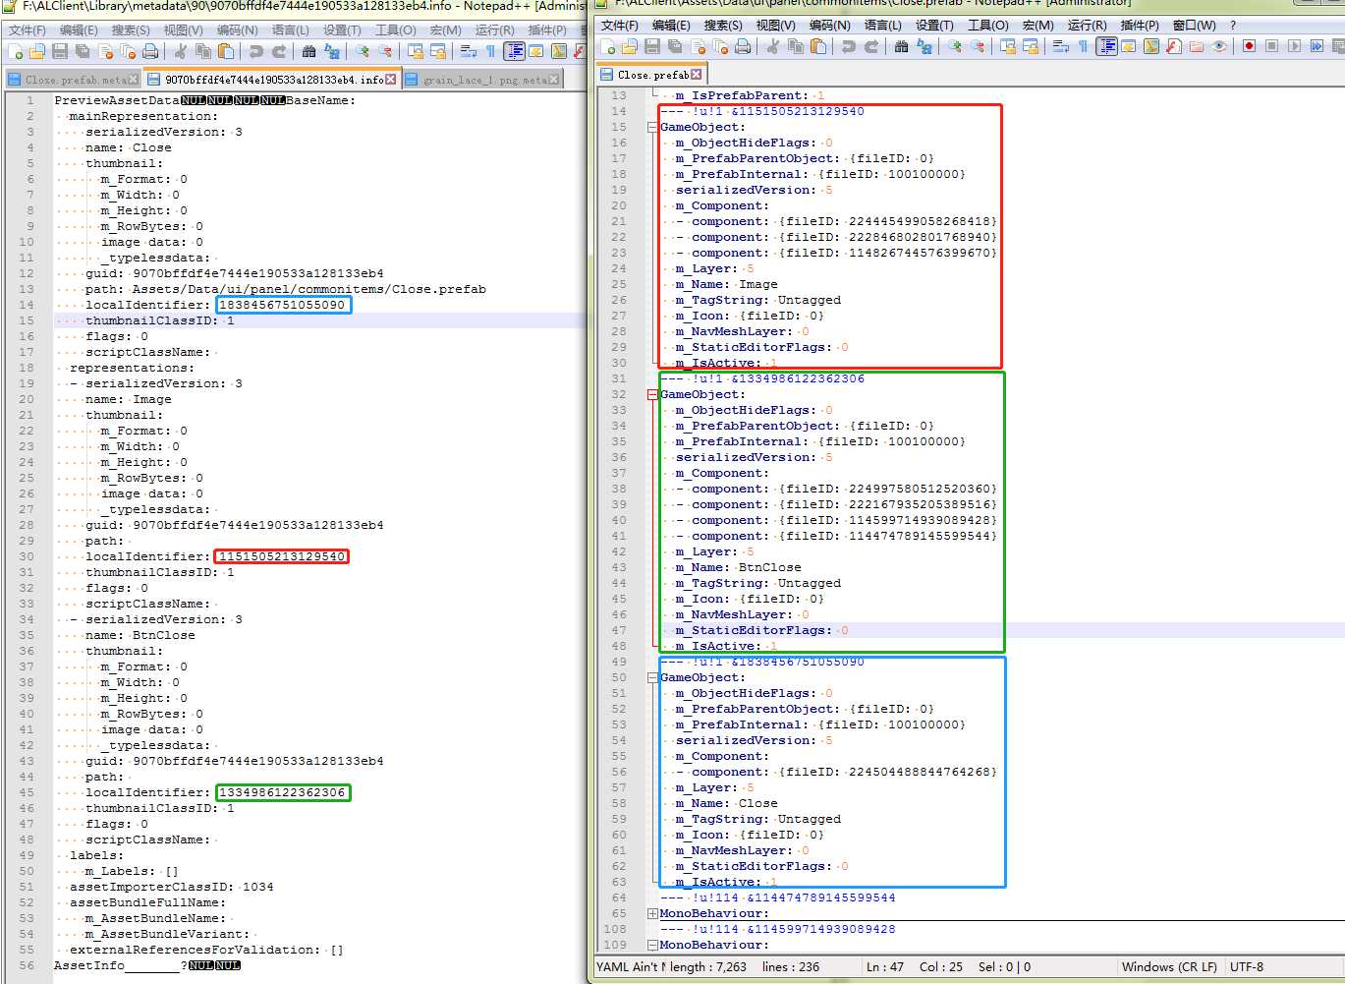This screenshot has width=1345, height=984.
Task: Click the Replace icon in the right window toolbar
Action: point(925,46)
